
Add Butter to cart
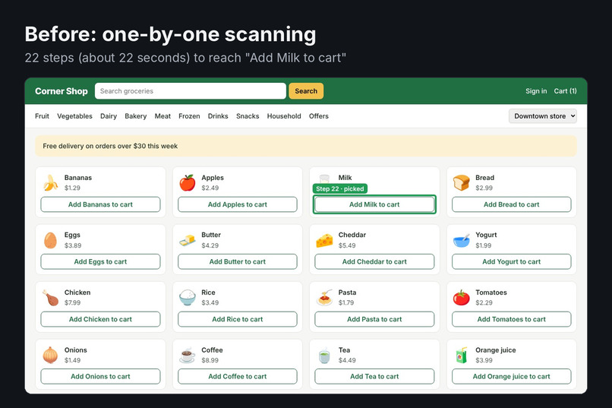click(238, 261)
